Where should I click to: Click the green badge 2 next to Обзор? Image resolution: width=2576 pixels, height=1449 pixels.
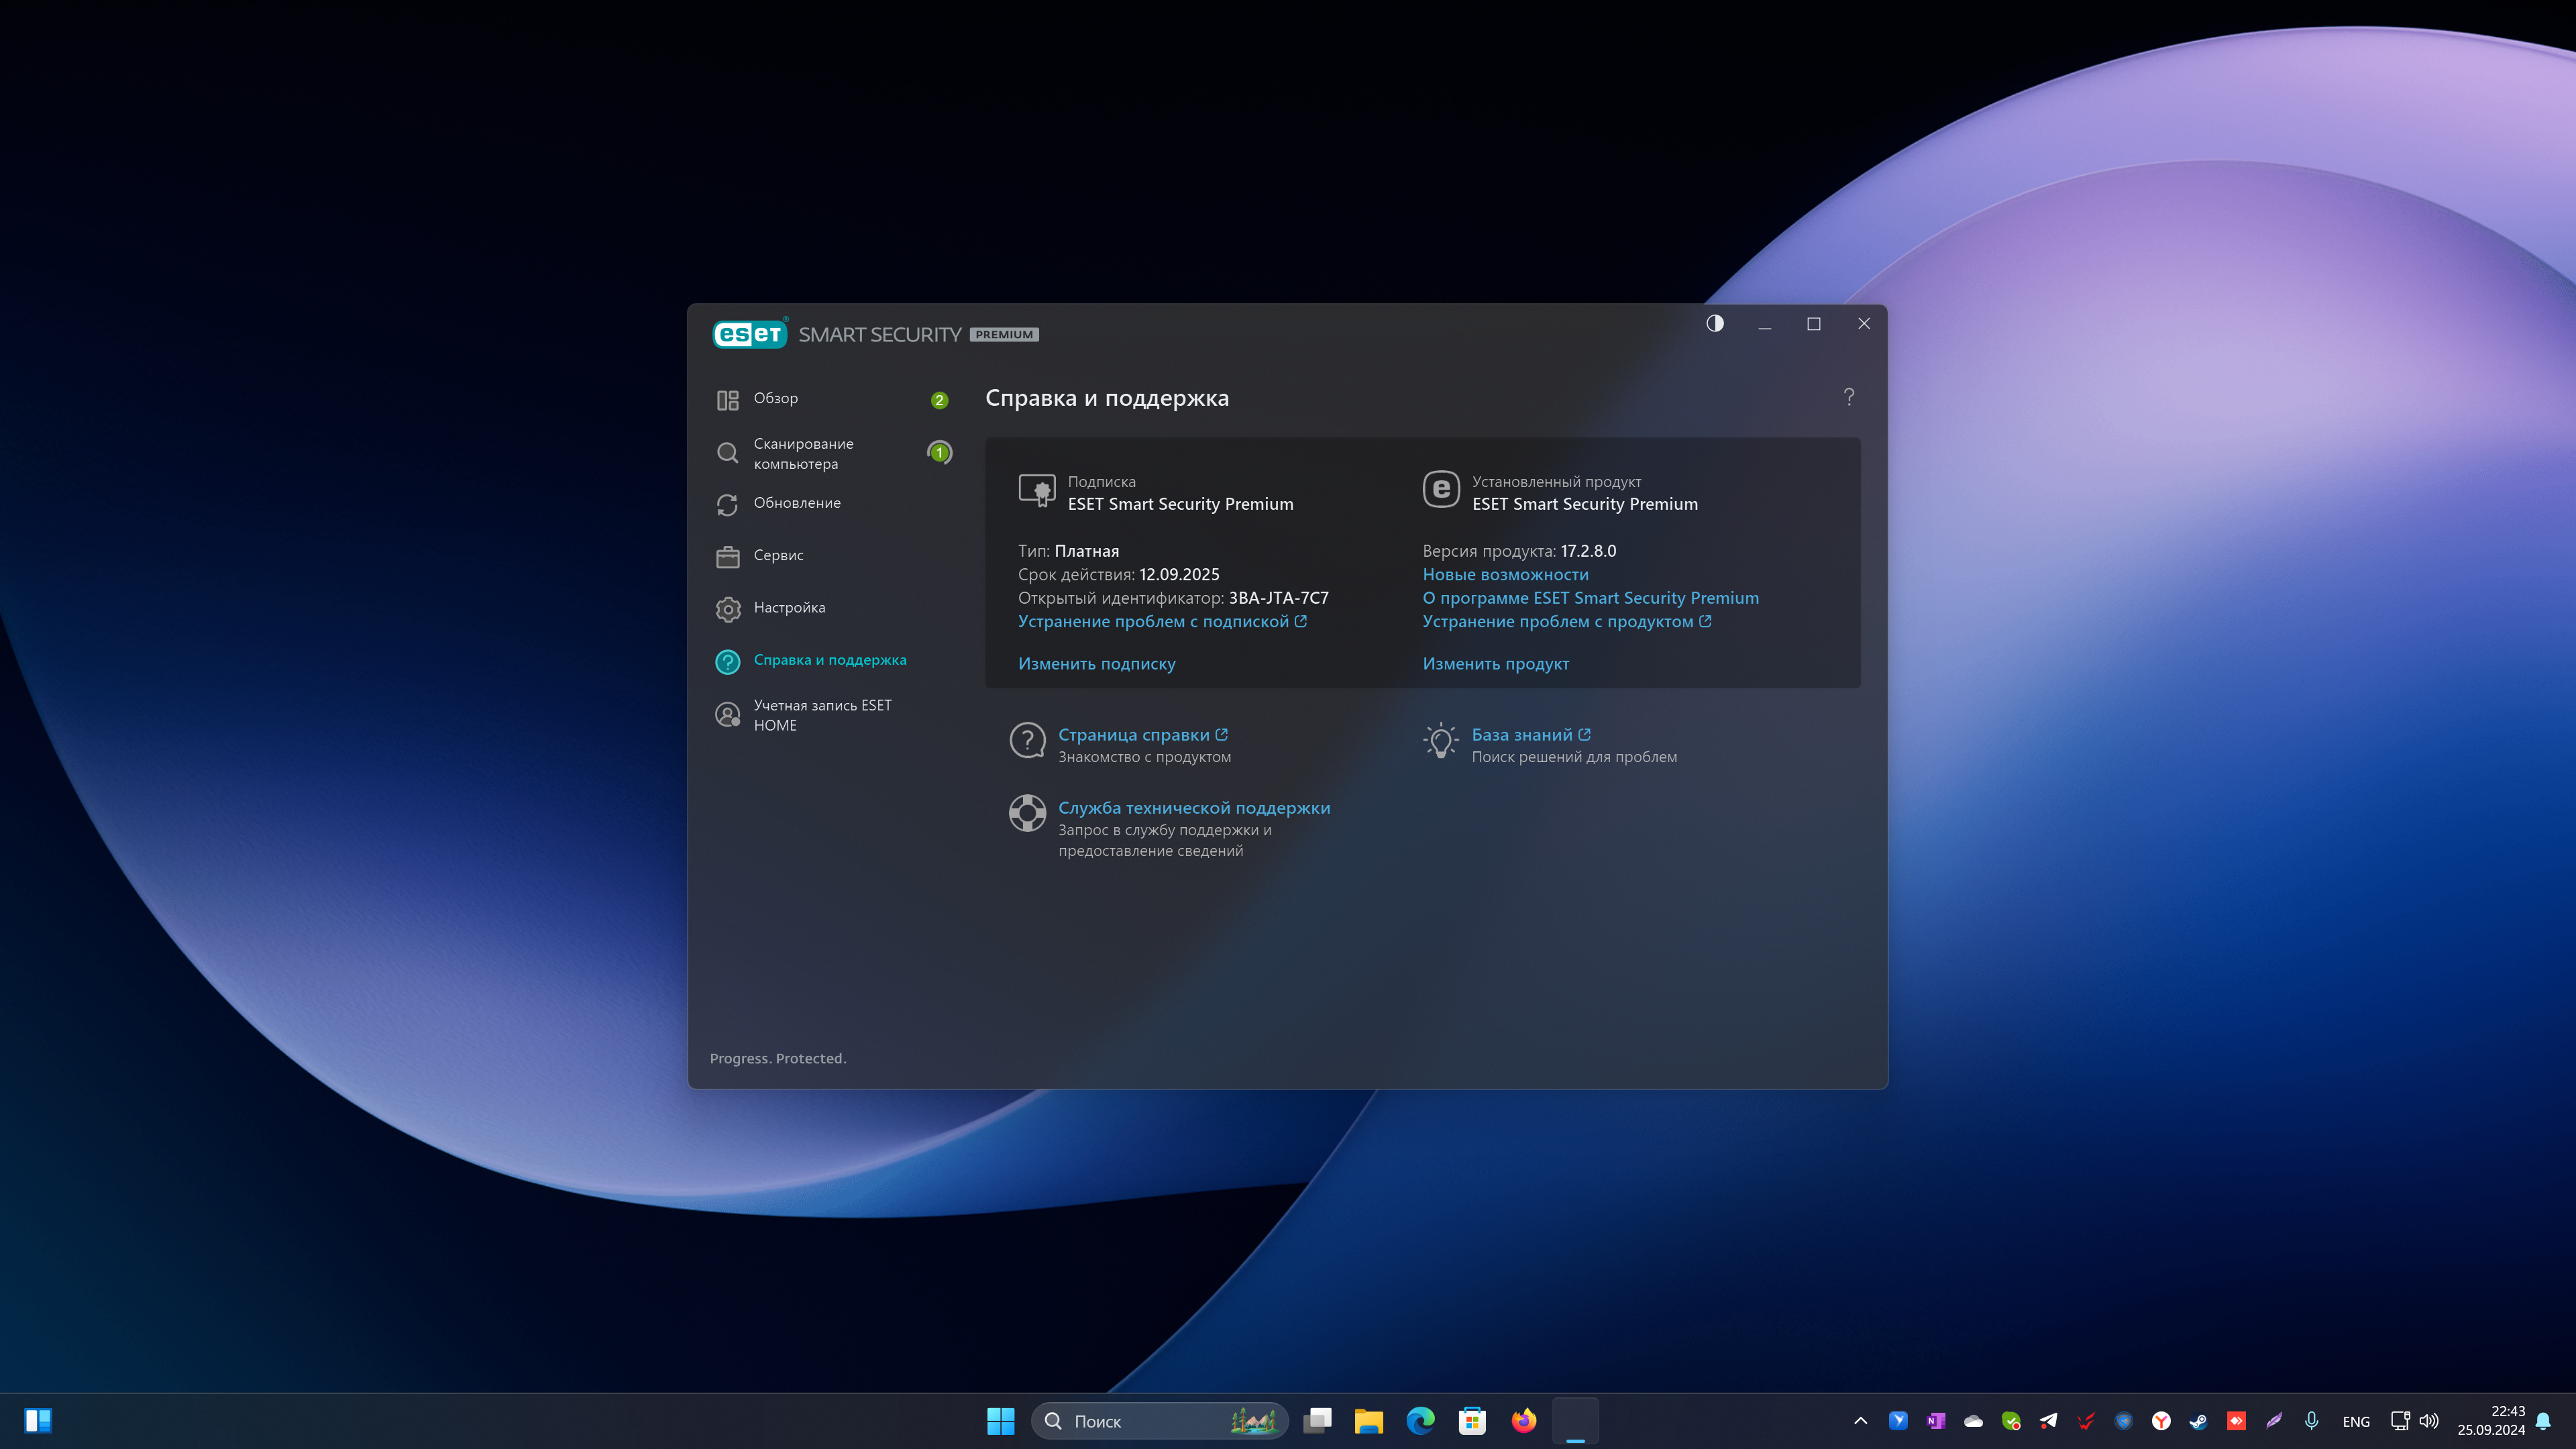939,400
